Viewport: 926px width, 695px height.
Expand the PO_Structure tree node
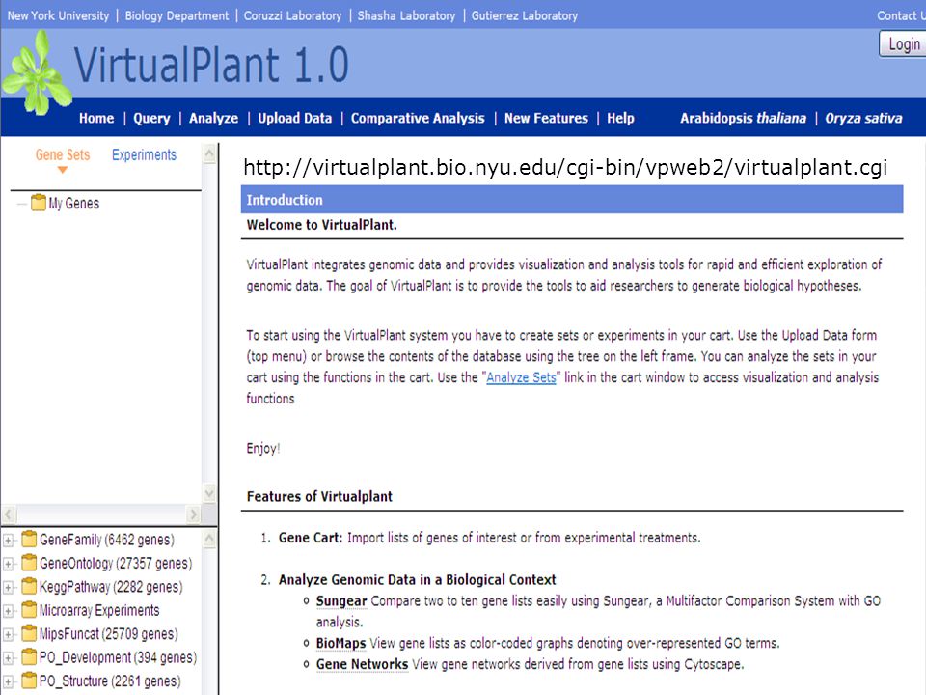point(9,682)
